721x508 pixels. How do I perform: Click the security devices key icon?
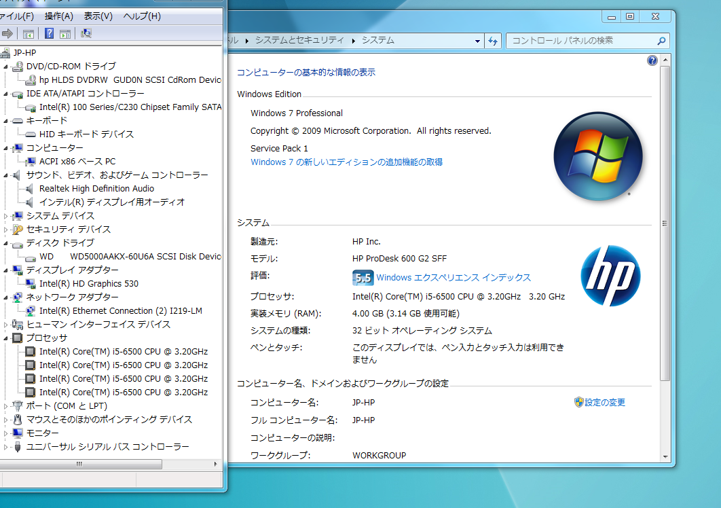click(18, 229)
